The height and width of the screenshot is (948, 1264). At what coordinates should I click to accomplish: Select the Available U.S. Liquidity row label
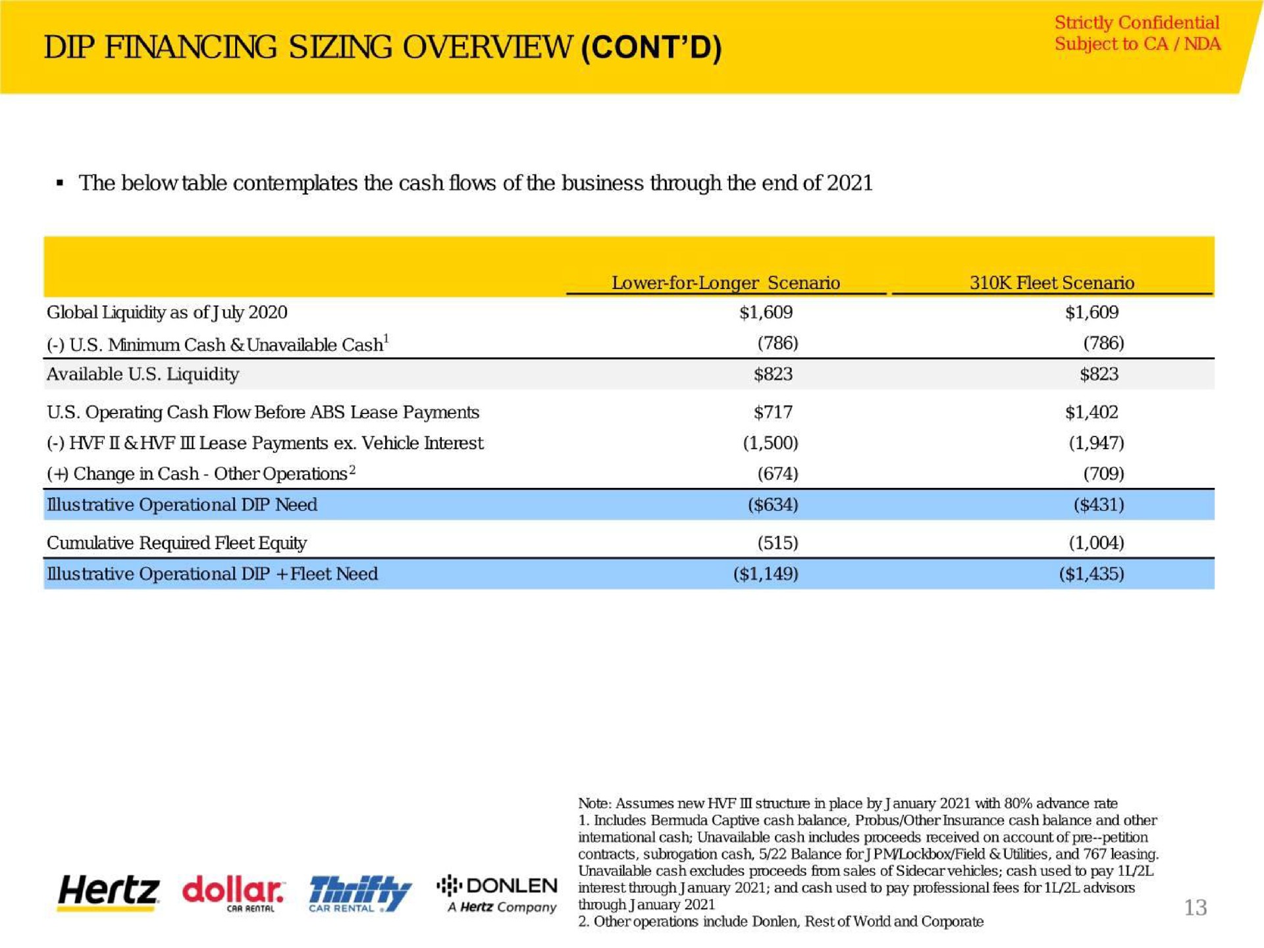[142, 375]
